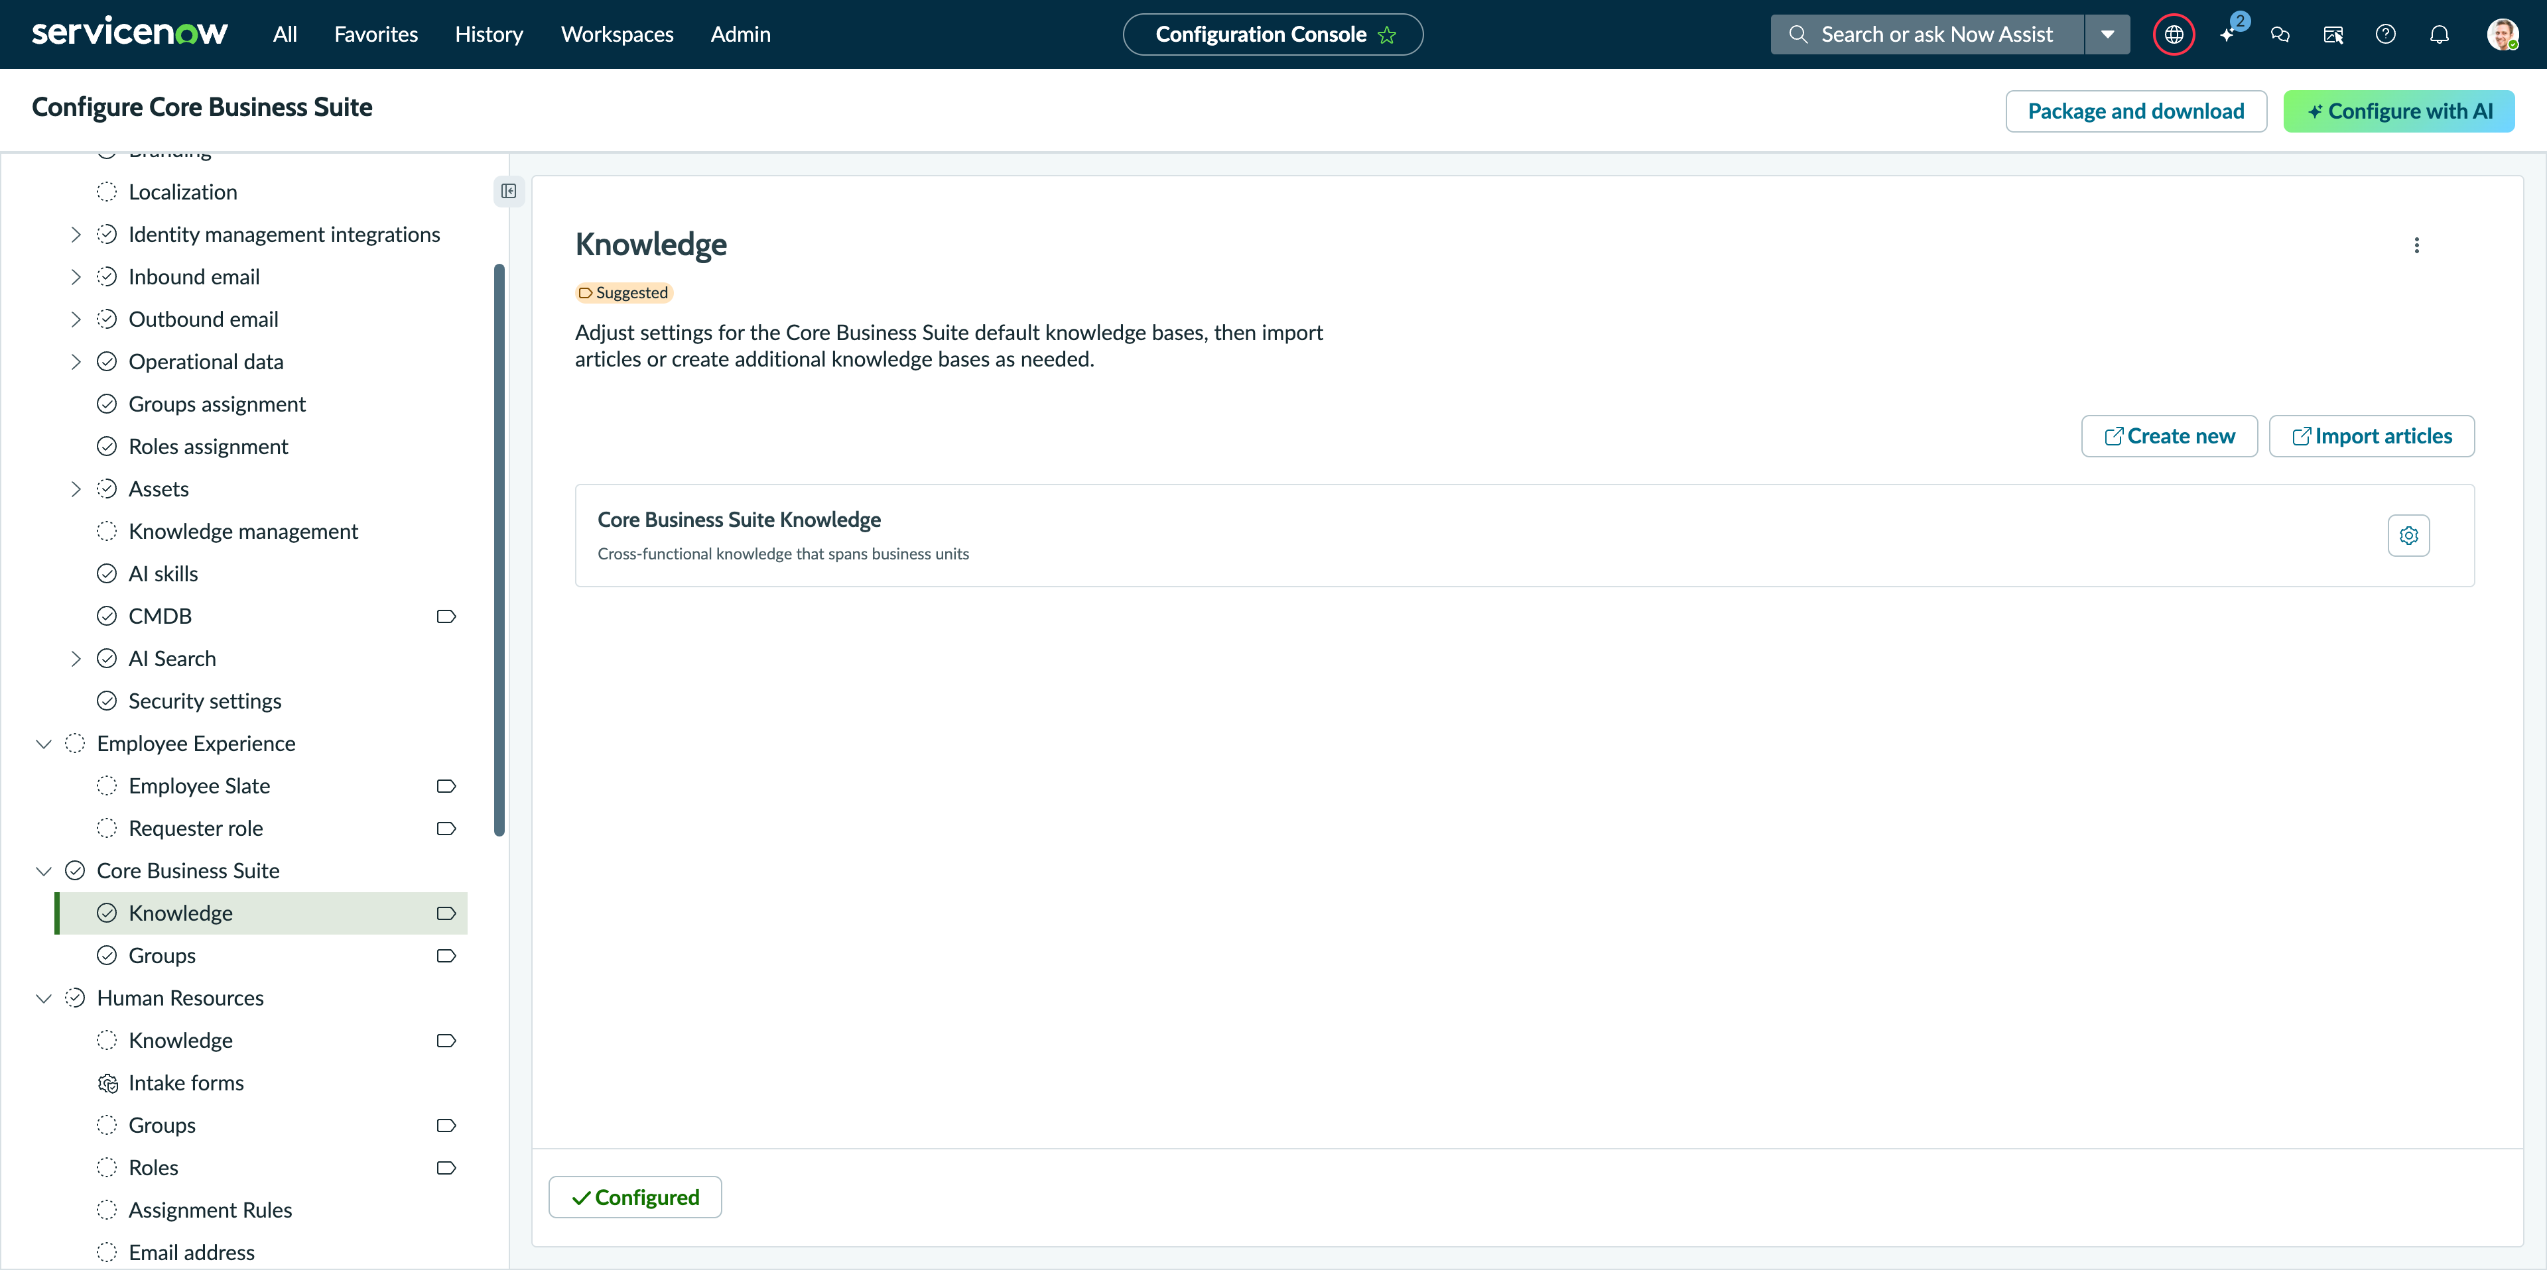The height and width of the screenshot is (1270, 2547).
Task: Collapse the Human Resources section
Action: (x=44, y=998)
